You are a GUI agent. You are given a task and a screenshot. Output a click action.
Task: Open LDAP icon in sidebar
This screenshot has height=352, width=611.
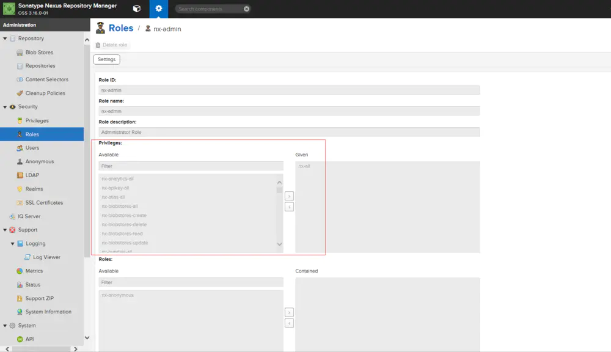[20, 175]
